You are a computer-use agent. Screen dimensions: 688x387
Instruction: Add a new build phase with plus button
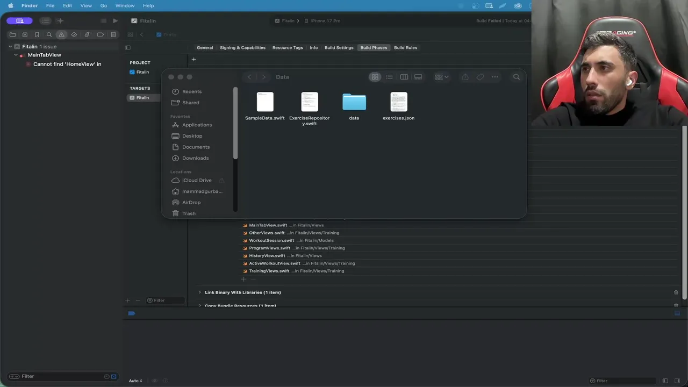tap(193, 59)
